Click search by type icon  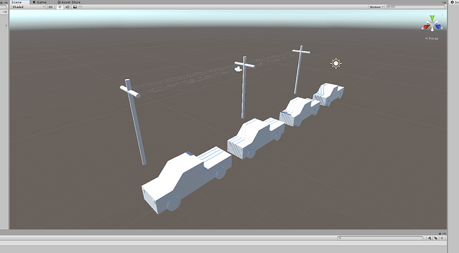[430, 238]
